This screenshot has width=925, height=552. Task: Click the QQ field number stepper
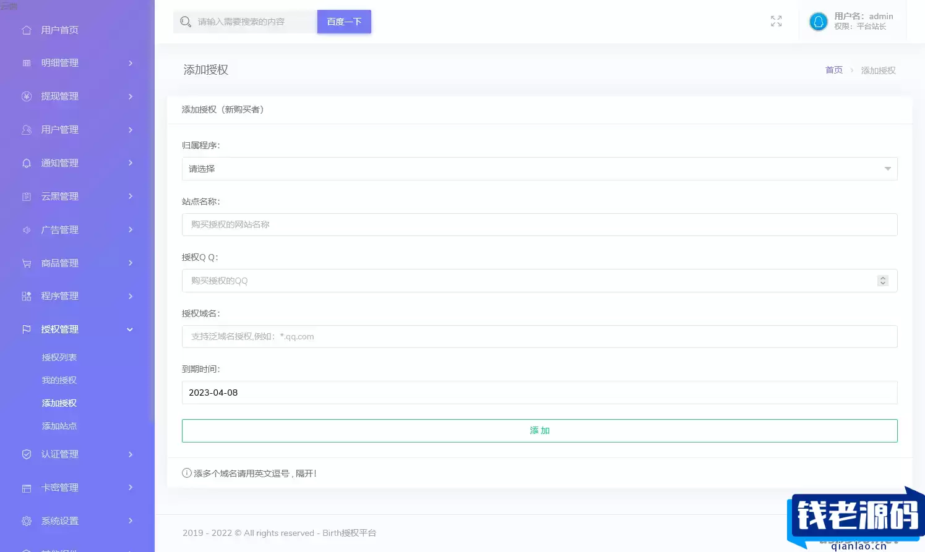(883, 281)
